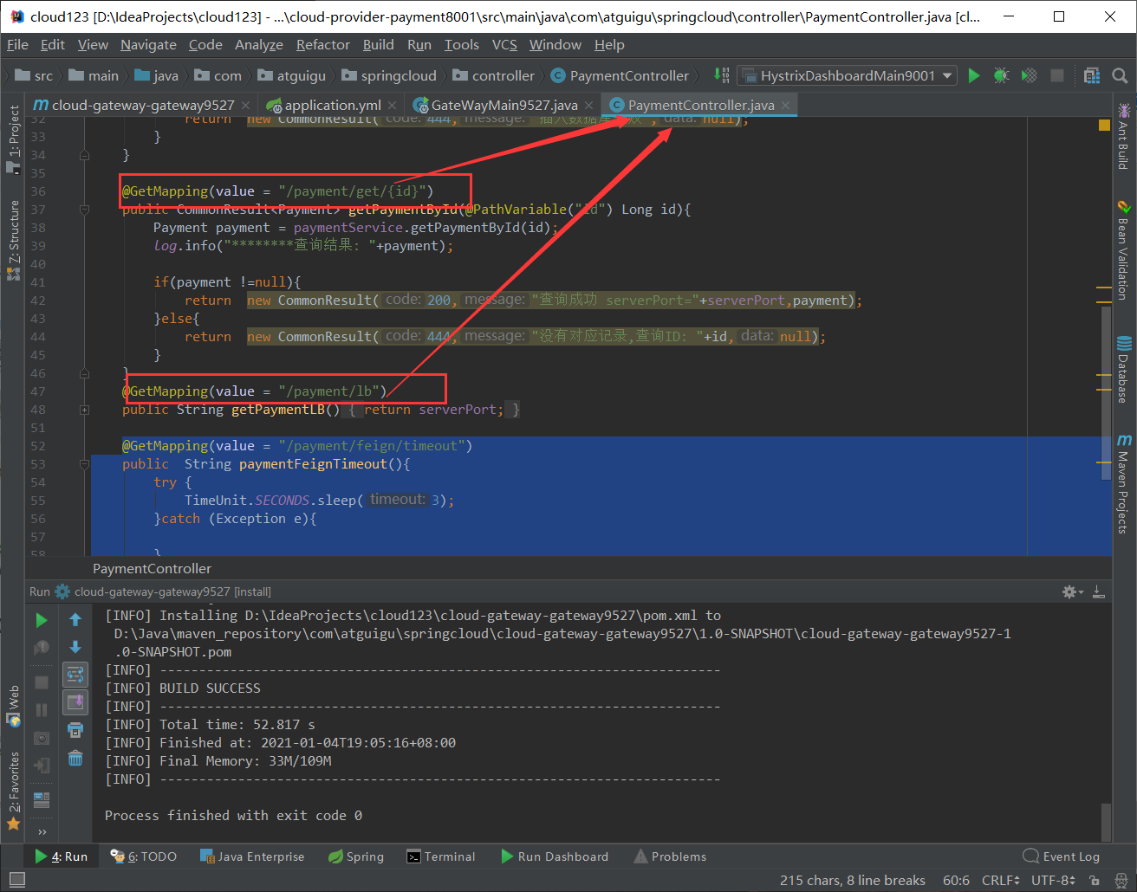
Task: Switch to GateWayMain9527.java tab
Action: pyautogui.click(x=504, y=105)
